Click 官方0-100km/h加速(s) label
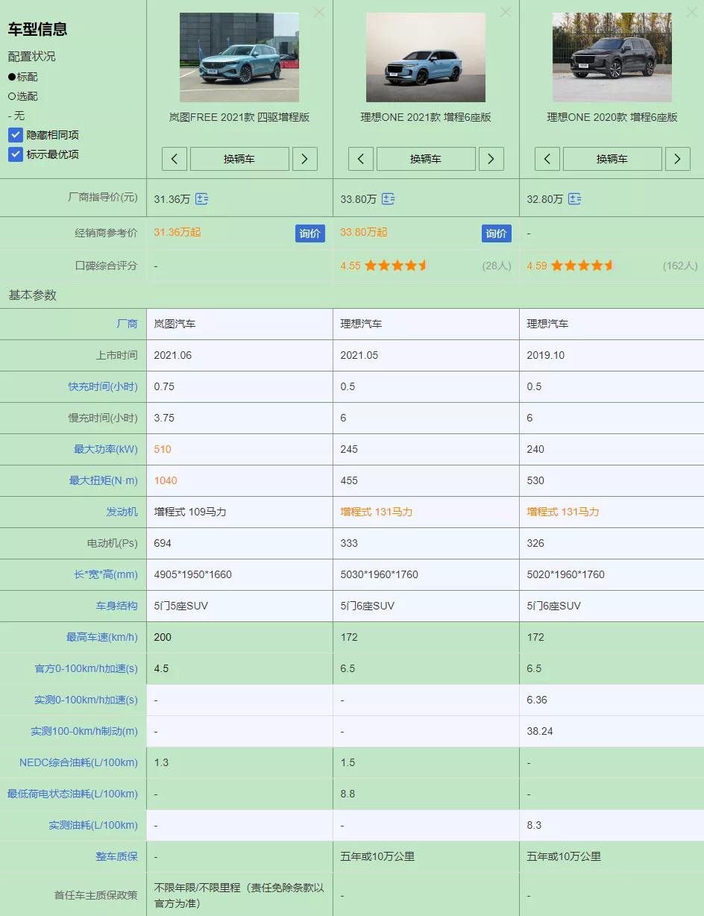 [87, 668]
